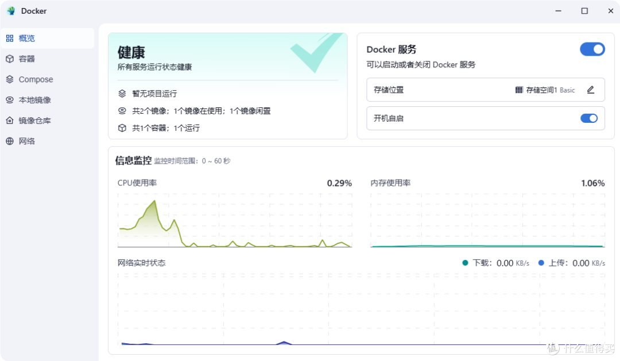Click the container box icon beside 共1个容器
The height and width of the screenshot is (361, 620).
coord(121,128)
